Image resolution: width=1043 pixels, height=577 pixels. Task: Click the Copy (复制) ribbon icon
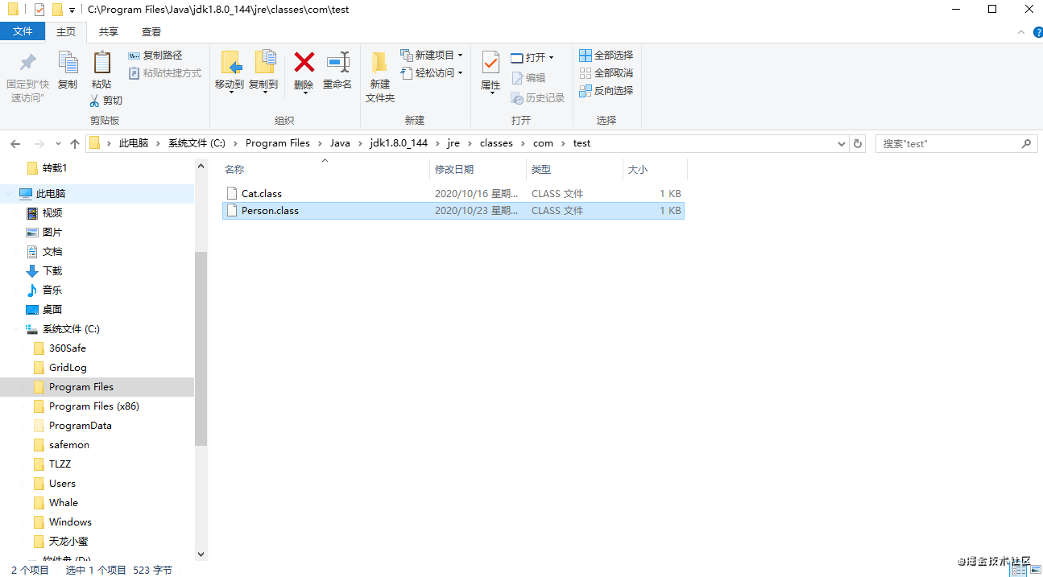(x=68, y=63)
